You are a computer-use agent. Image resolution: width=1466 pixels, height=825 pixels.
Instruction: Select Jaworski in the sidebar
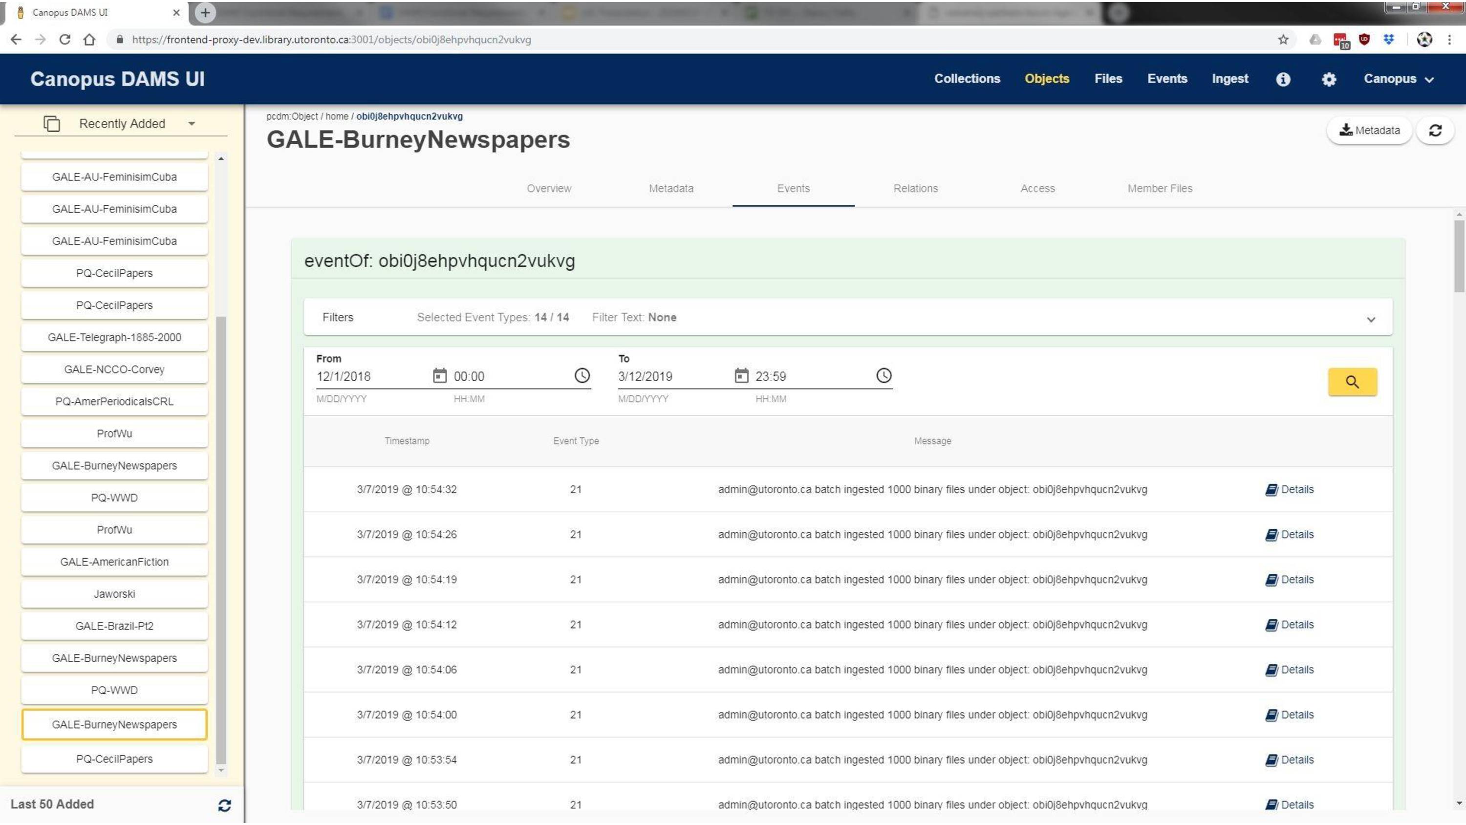[x=114, y=594]
